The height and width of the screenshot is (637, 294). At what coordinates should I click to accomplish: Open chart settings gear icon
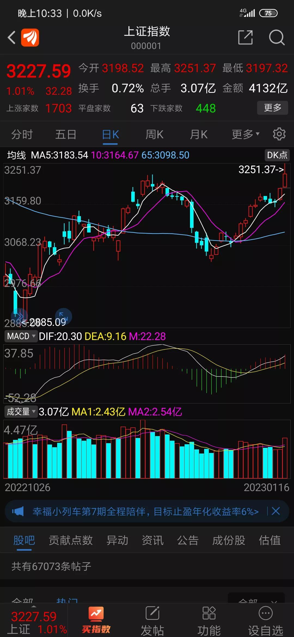pos(279,134)
